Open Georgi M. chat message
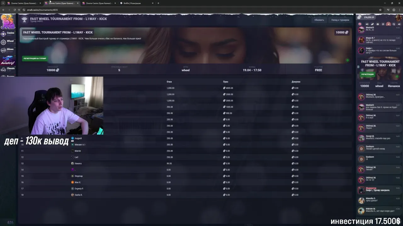This screenshot has width=403, height=226. coord(379,138)
